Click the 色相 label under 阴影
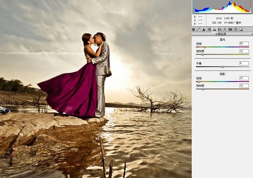Screen dimensions: 253x178 tap(199, 78)
